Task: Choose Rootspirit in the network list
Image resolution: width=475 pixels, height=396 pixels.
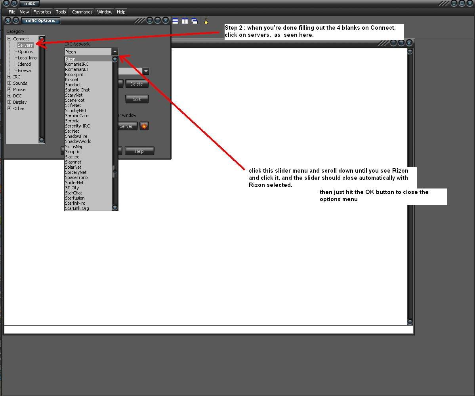Action: [88, 74]
